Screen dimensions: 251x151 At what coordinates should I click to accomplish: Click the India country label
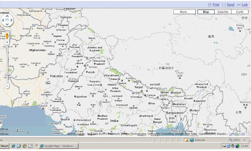pyautogui.click(x=114, y=121)
